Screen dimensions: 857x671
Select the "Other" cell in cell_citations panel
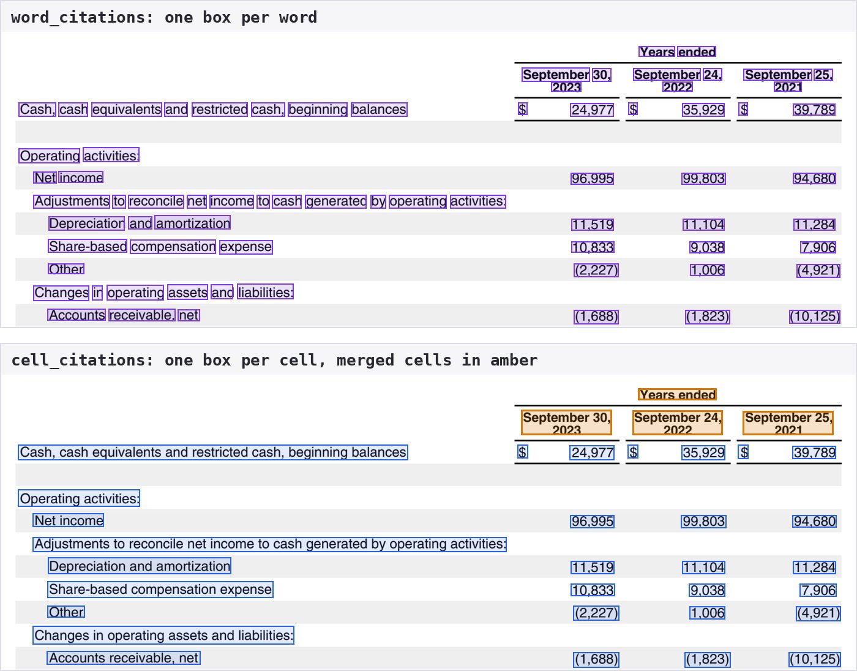pyautogui.click(x=66, y=612)
